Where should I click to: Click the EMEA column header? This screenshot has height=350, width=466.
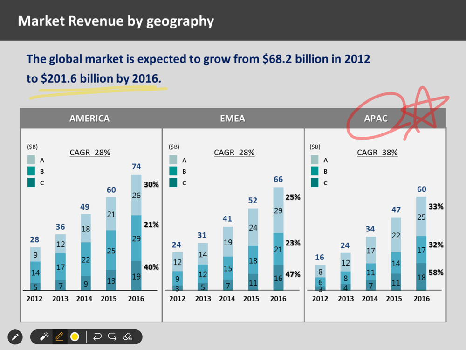(x=232, y=119)
